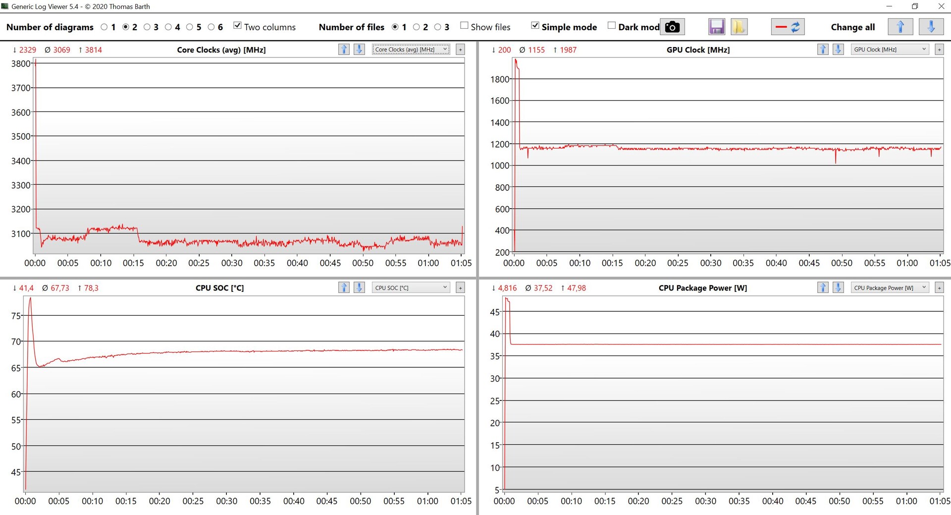Click the Change all up arrow
Image resolution: width=951 pixels, height=515 pixels.
click(900, 27)
